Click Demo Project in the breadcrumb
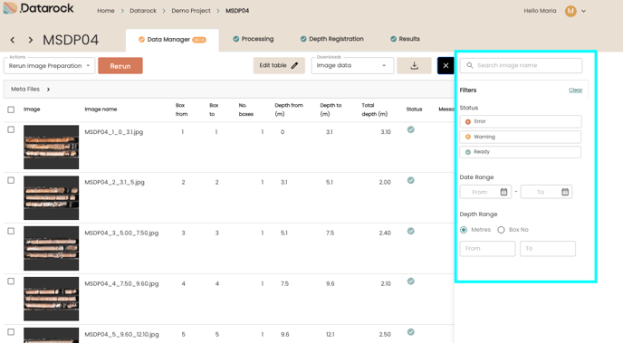This screenshot has height=343, width=623. click(x=191, y=11)
